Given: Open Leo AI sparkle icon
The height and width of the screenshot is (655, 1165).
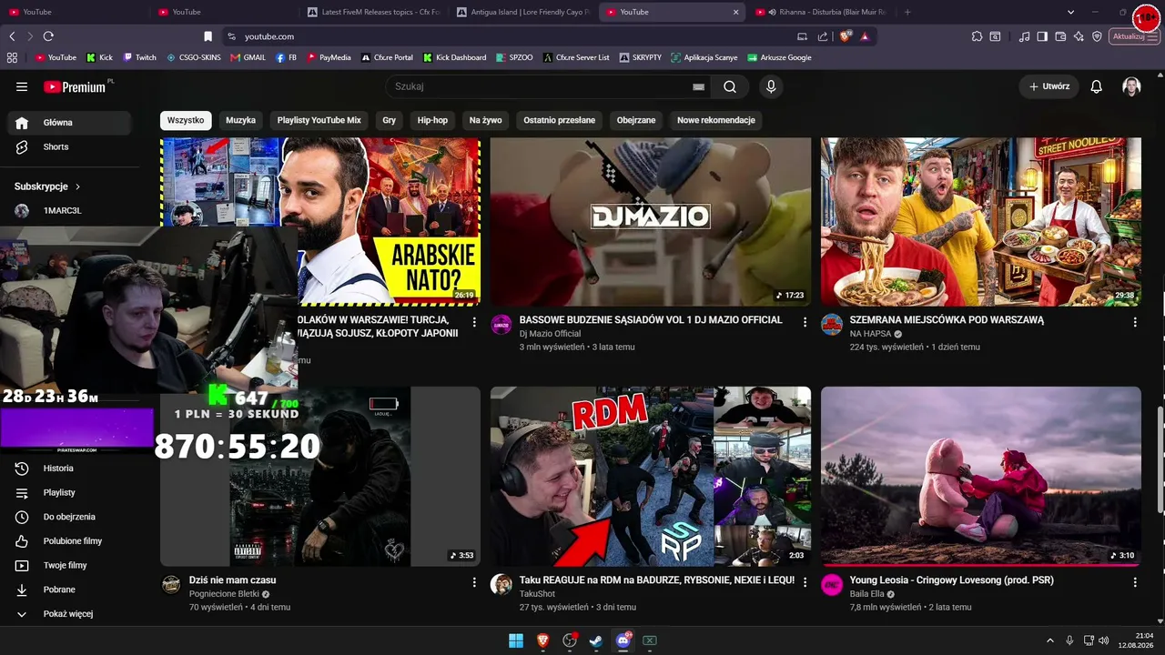Looking at the screenshot, I should (x=1079, y=36).
